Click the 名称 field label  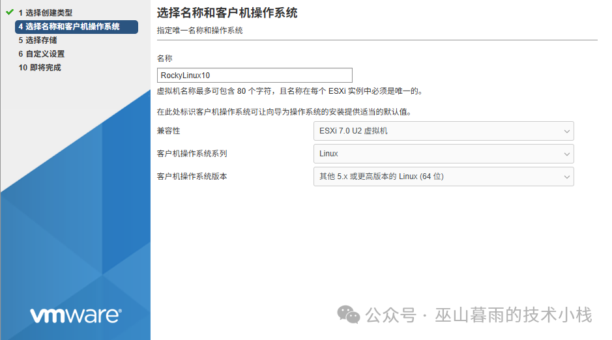(x=165, y=59)
